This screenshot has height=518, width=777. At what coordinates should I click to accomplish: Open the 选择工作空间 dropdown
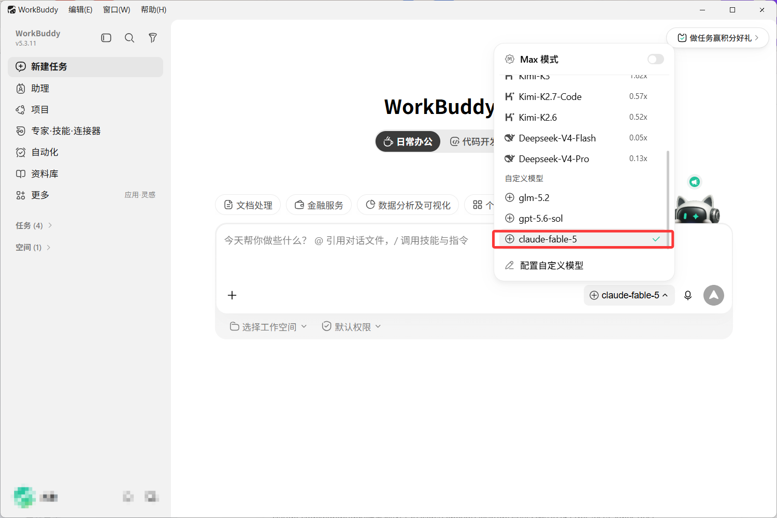pyautogui.click(x=268, y=327)
